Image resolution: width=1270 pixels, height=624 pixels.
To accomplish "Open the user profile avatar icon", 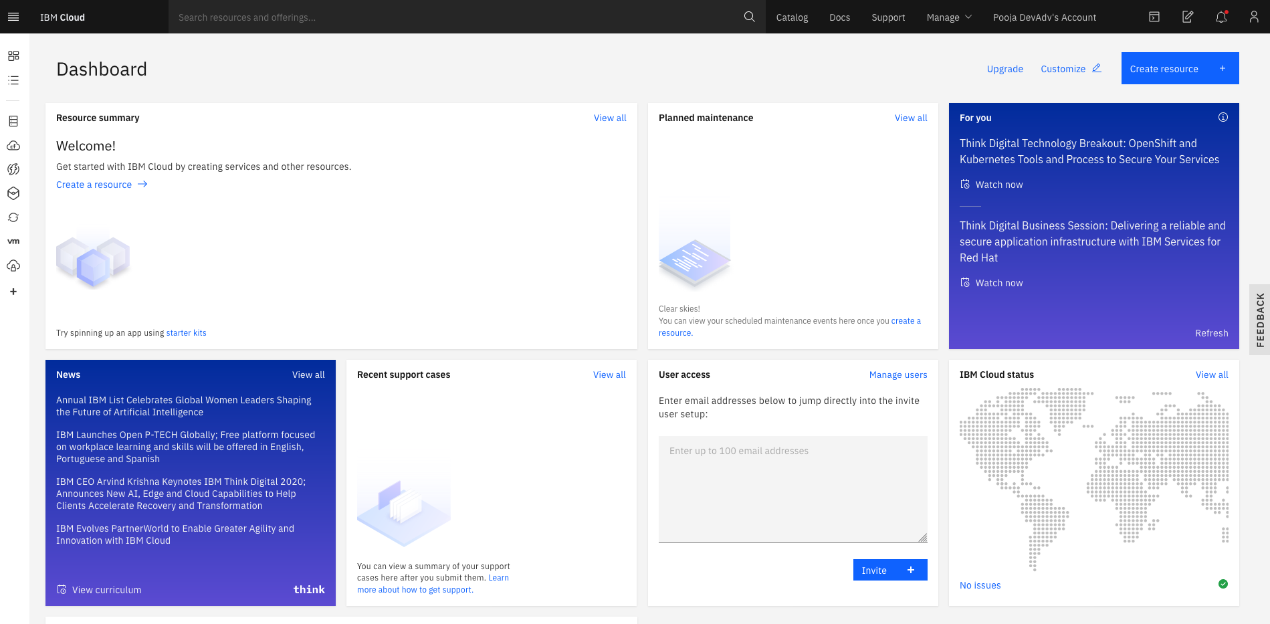I will tap(1254, 17).
